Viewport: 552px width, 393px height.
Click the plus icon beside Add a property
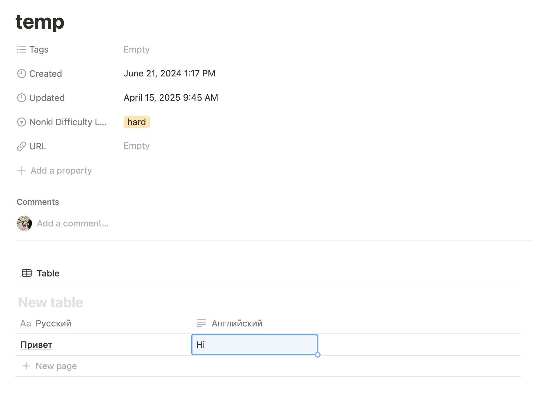[22, 171]
